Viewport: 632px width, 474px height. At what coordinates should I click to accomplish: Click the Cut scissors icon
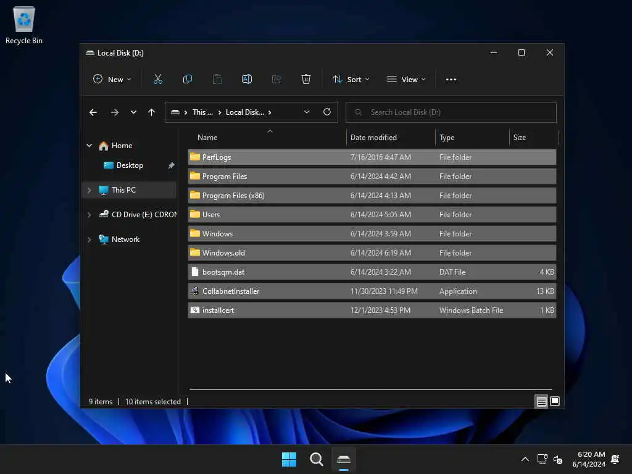click(157, 80)
